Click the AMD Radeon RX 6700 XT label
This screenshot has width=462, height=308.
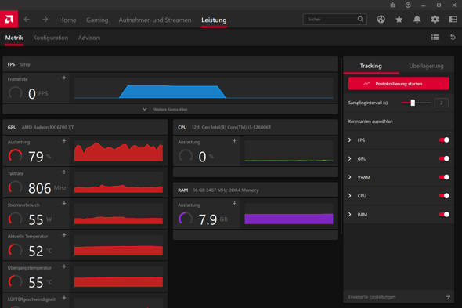point(48,127)
